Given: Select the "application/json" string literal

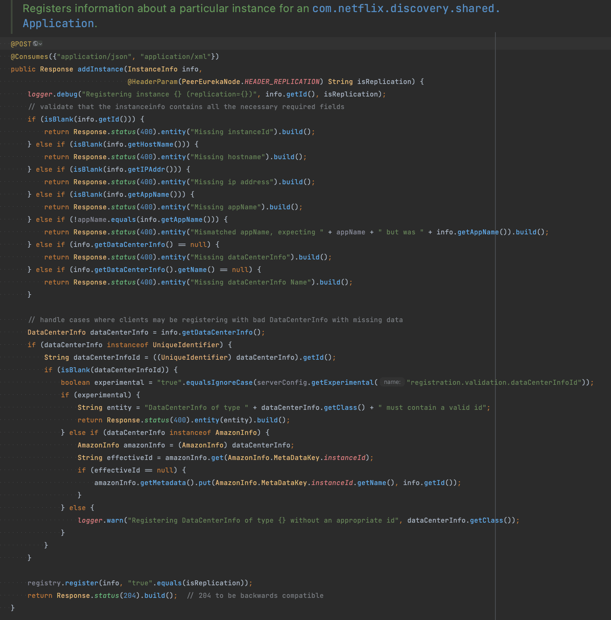Looking at the screenshot, I should point(94,56).
